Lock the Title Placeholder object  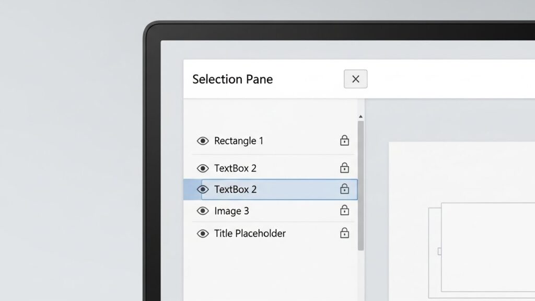[x=344, y=233]
